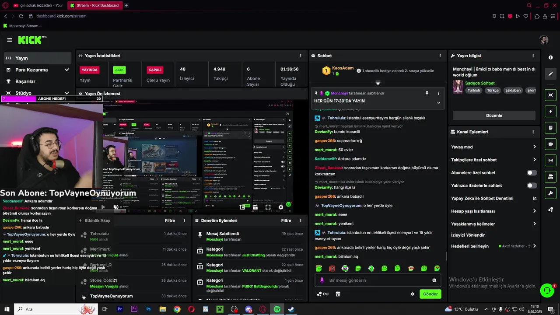Image resolution: width=560 pixels, height=315 pixels.
Task: Open chat settings gear beside Gönder
Action: click(x=413, y=294)
